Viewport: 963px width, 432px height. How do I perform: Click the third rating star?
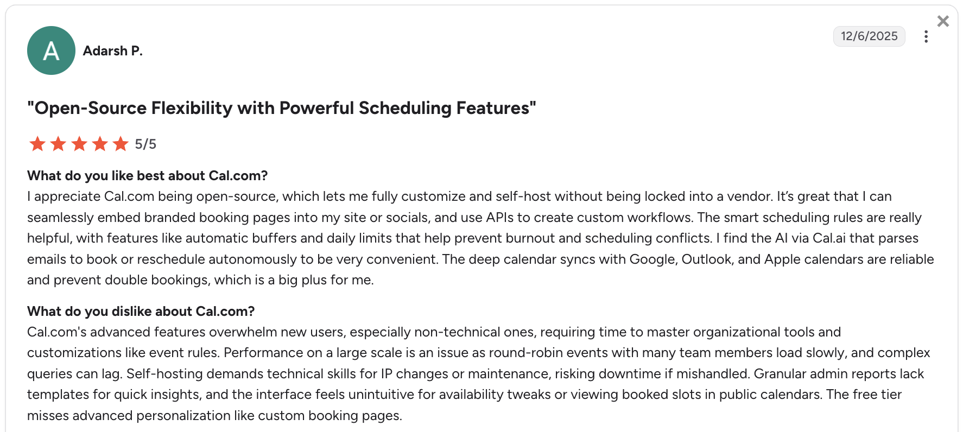click(x=79, y=144)
